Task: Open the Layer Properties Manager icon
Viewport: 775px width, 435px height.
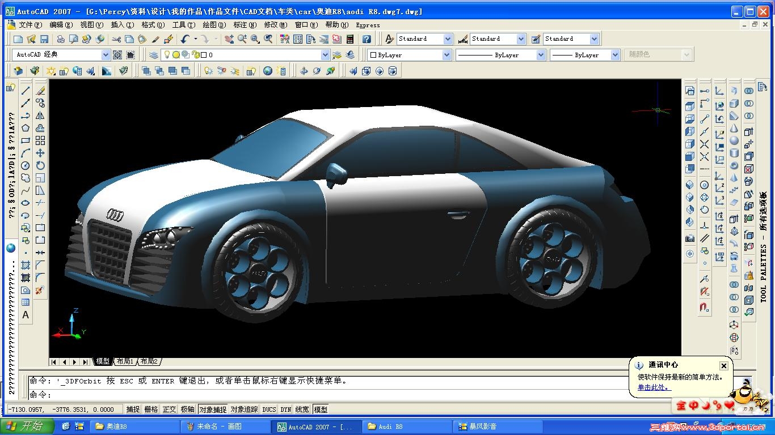Action: (154, 55)
